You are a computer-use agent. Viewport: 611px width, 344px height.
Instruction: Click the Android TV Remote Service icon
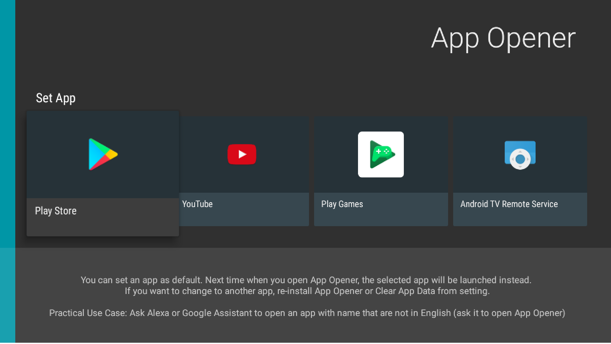pyautogui.click(x=520, y=154)
